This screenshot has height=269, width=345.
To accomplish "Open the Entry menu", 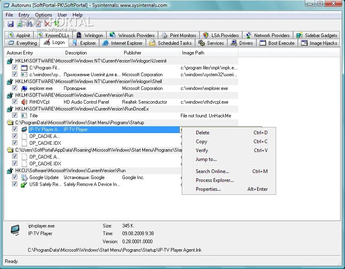I will (x=24, y=15).
